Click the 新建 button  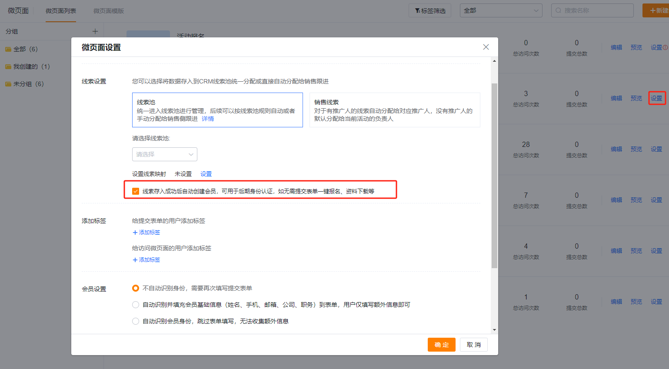pos(656,10)
